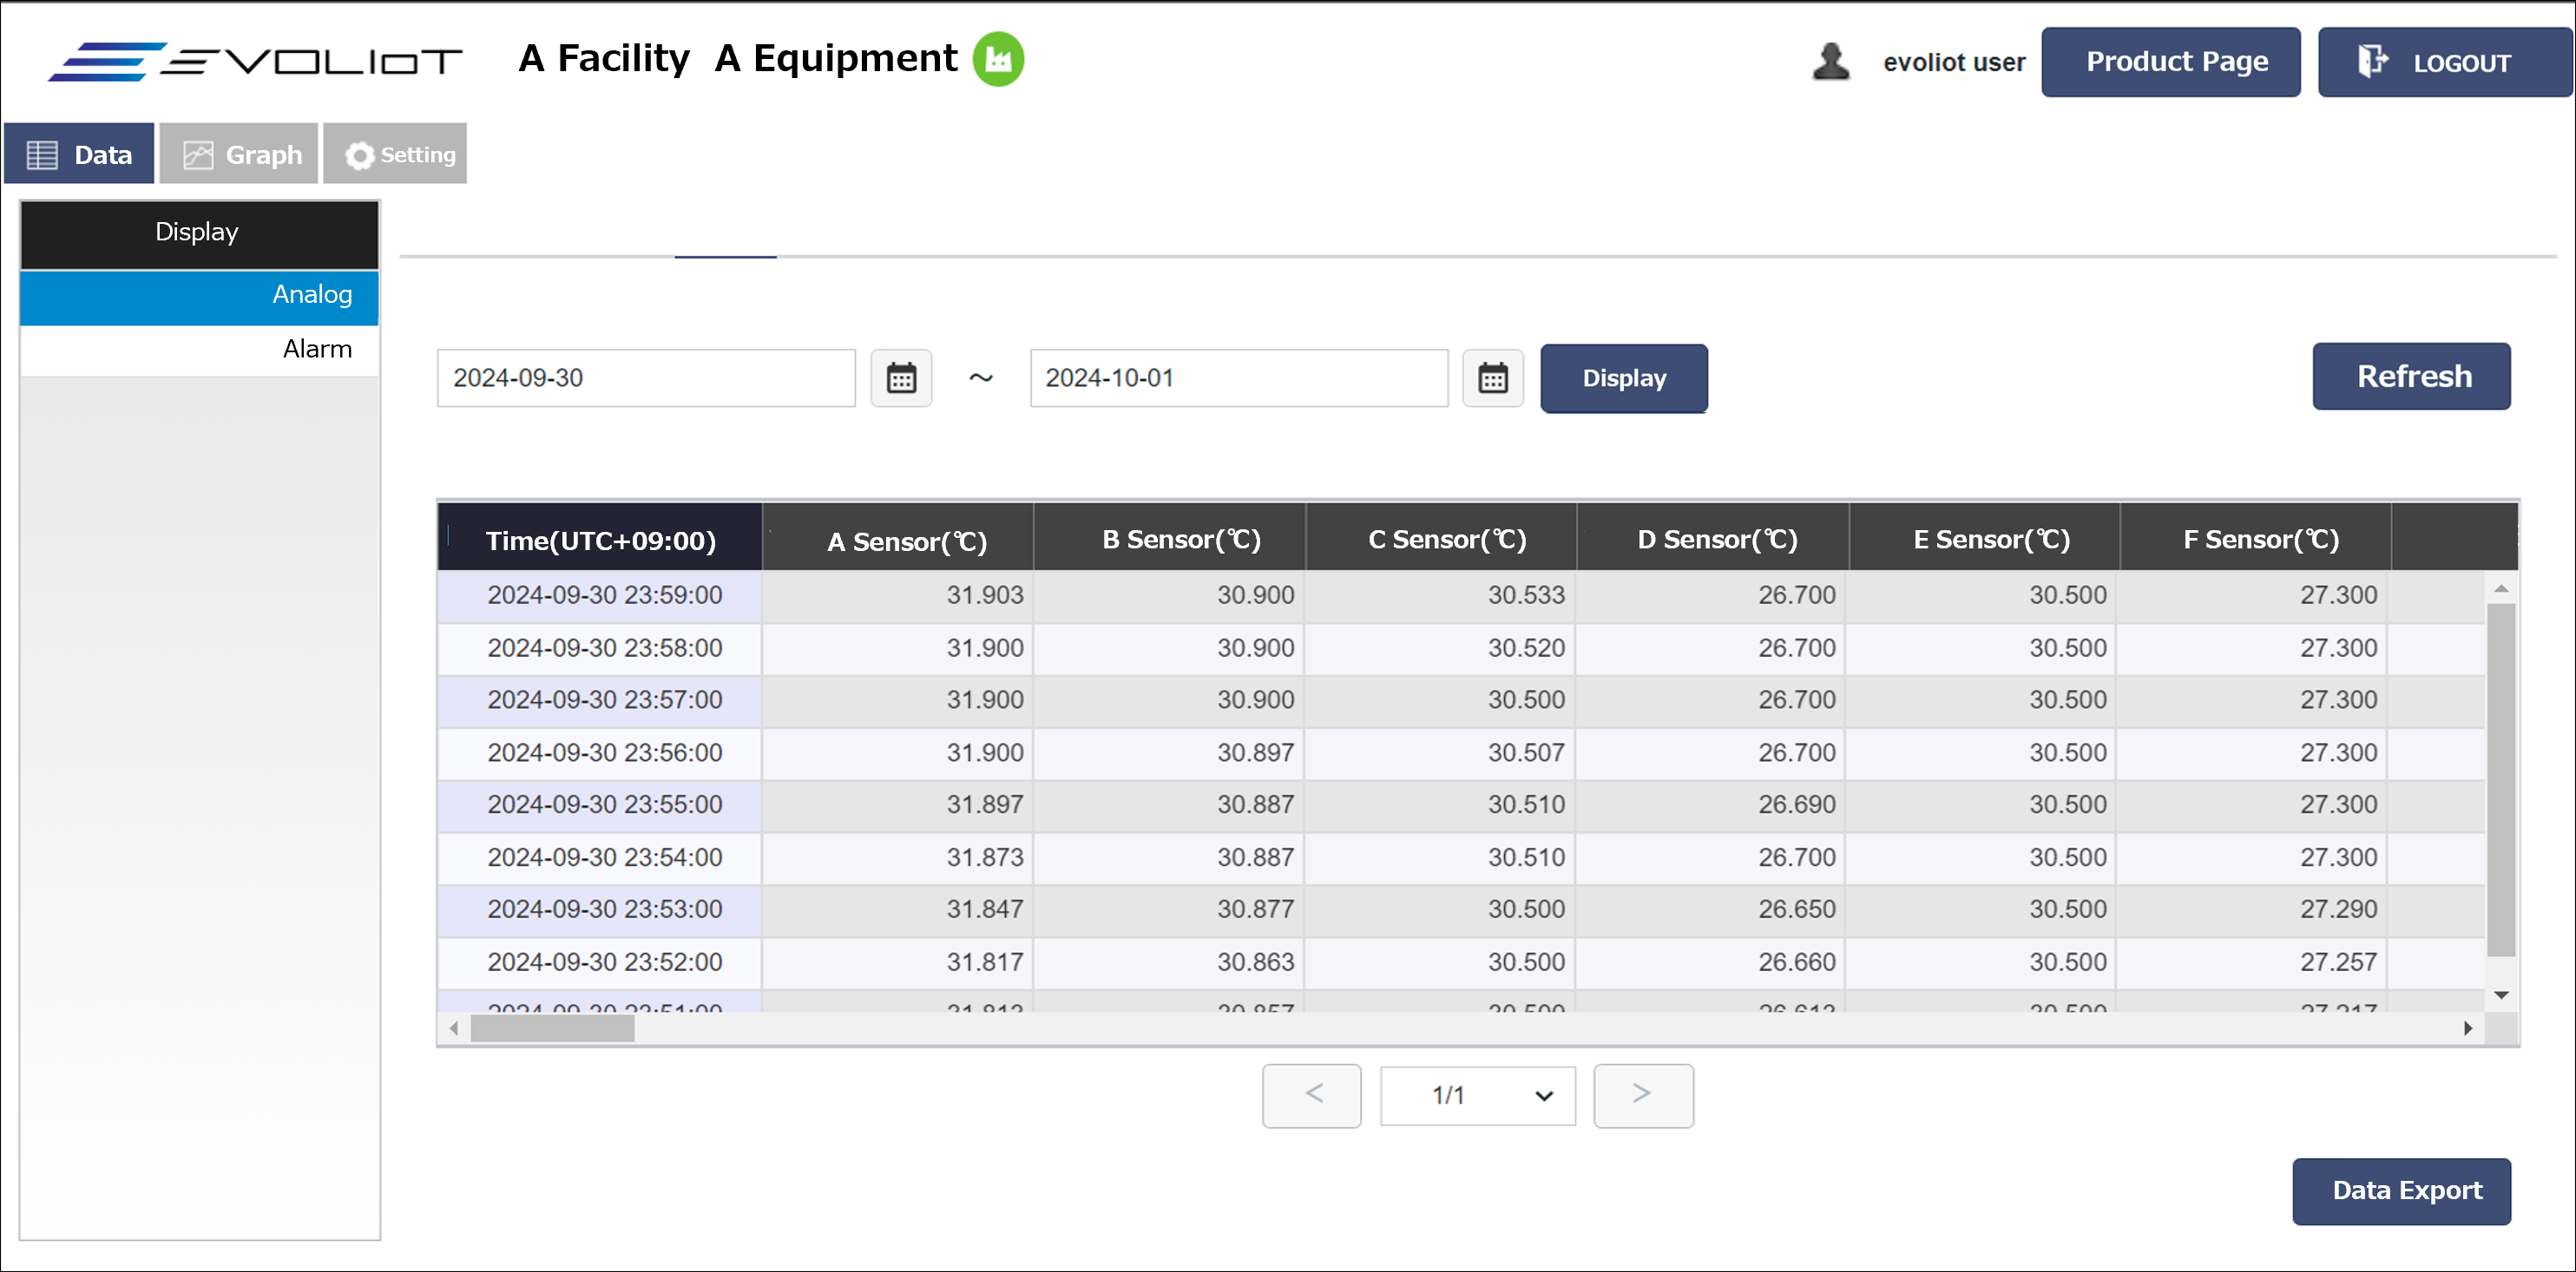Open the Setting tab

[395, 154]
